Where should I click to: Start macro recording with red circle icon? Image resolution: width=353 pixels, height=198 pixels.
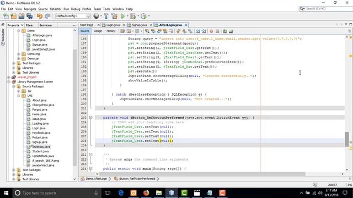[x=211, y=31]
